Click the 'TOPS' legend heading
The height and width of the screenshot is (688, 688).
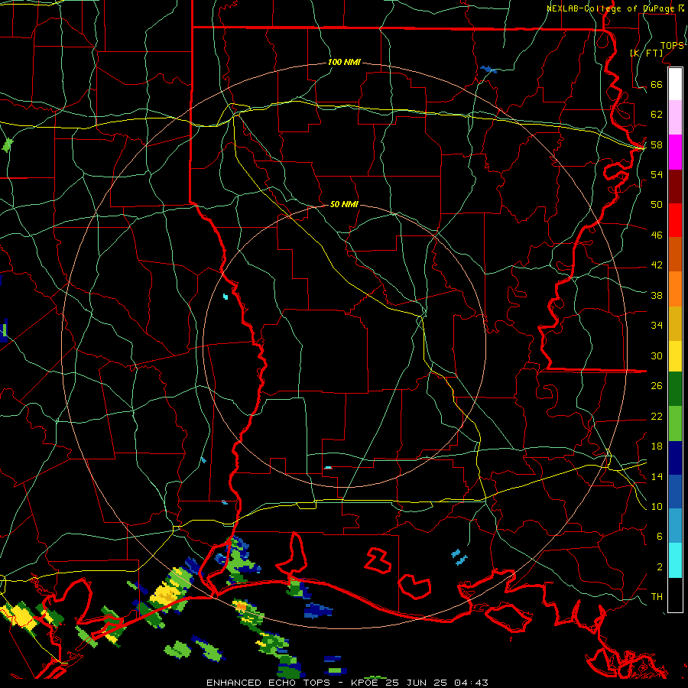pyautogui.click(x=672, y=46)
